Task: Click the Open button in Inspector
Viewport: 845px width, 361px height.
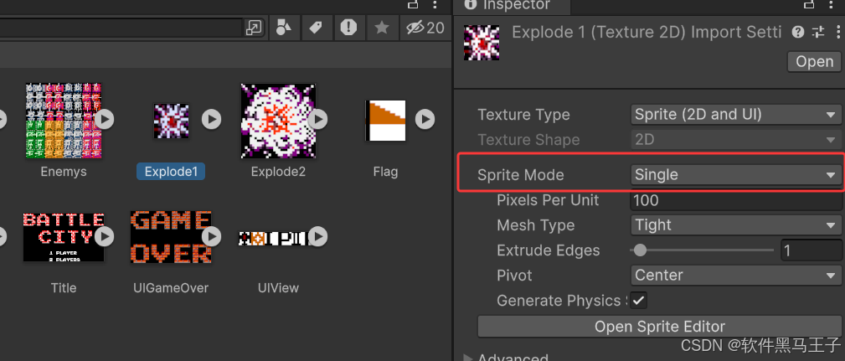Action: click(814, 61)
